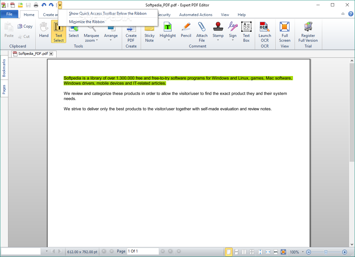Open the Customize Quick Access Toolbar dropdown

click(60, 5)
